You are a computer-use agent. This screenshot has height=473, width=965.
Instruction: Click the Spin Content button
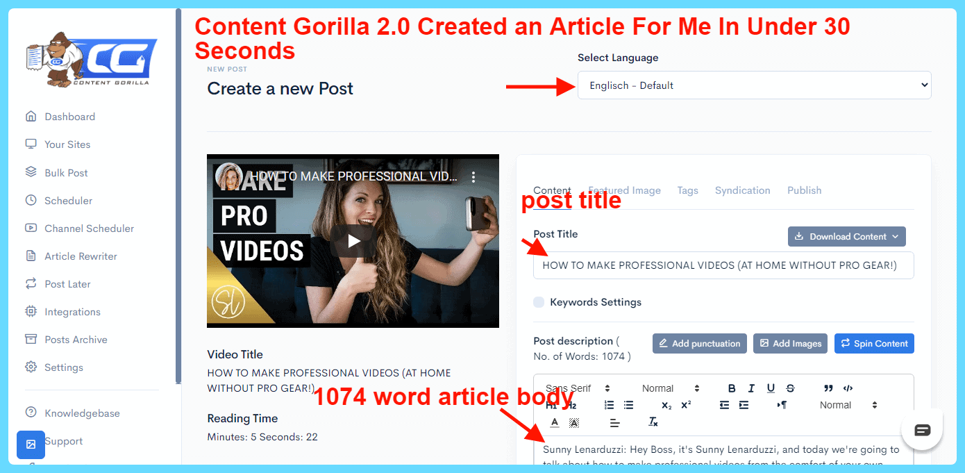coord(874,343)
